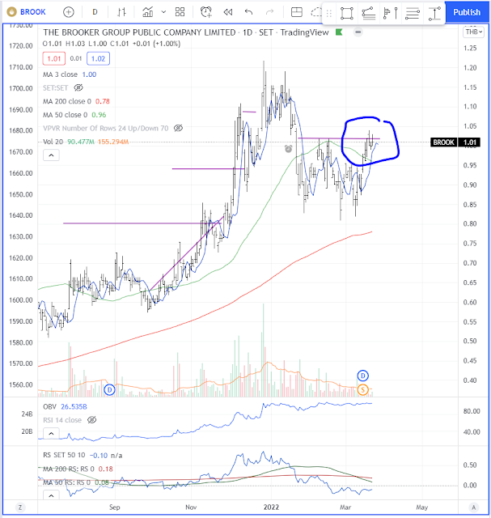Toggle visibility of SET:SET comparison
This screenshot has height=518, width=491.
pyautogui.click(x=78, y=88)
